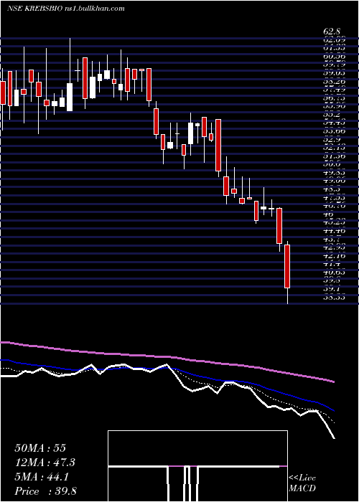This screenshot has width=359, height=502.
Task: Click the 50MA : 55 label
Action: coord(40,448)
